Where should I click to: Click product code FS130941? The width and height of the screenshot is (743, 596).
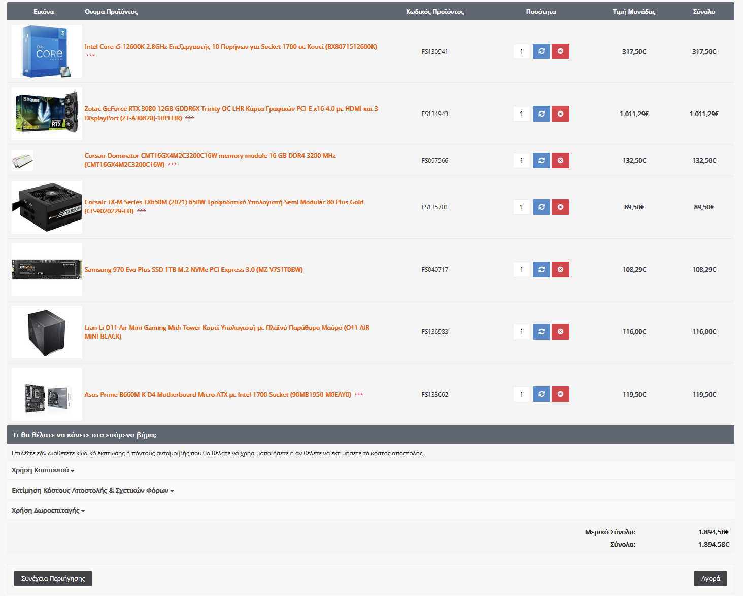tap(435, 51)
